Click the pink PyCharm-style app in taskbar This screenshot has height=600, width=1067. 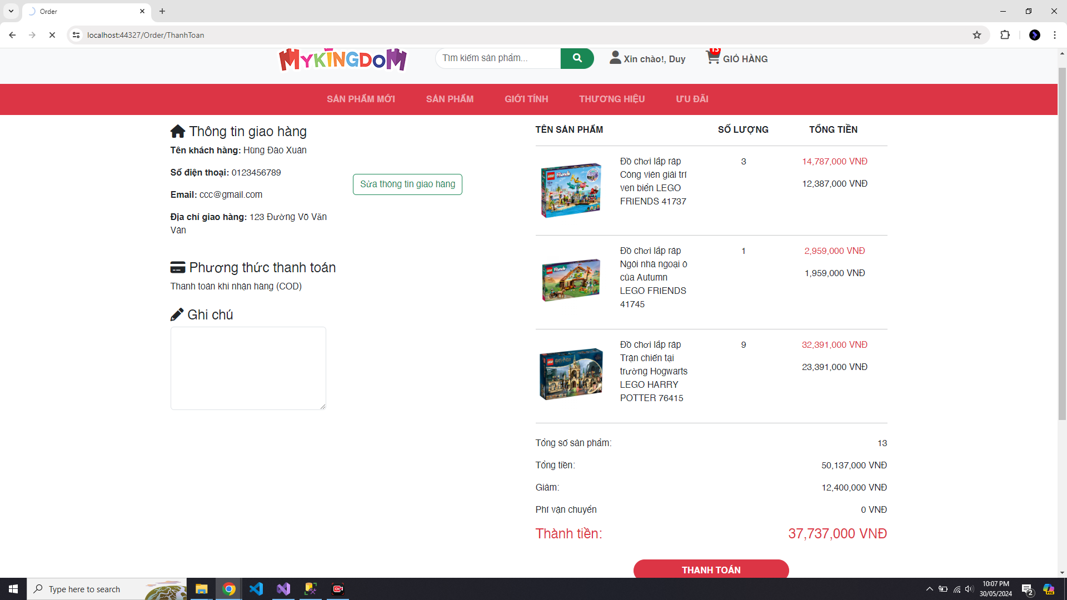click(311, 589)
